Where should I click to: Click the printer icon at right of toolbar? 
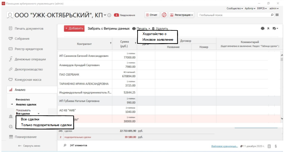click(262, 28)
